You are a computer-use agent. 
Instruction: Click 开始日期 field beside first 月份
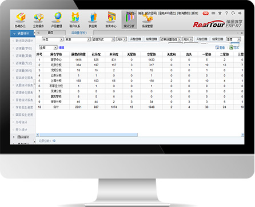(x=136, y=39)
